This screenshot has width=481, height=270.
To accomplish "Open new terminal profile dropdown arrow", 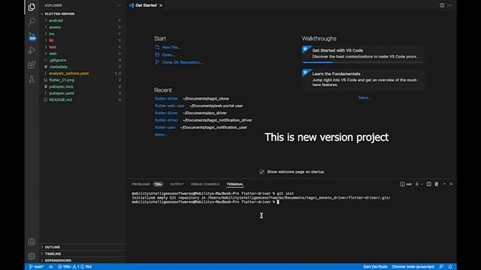I will [422, 184].
